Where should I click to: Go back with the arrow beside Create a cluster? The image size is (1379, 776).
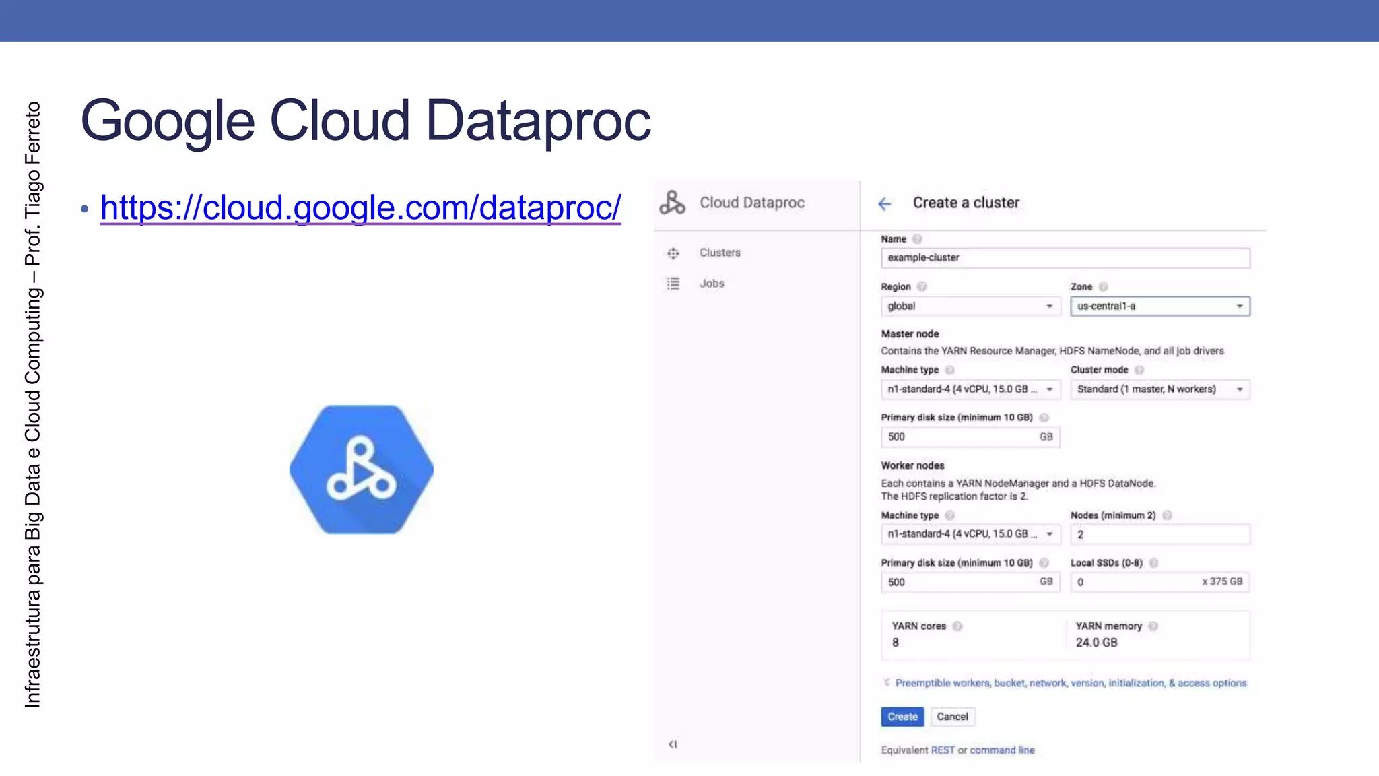pos(885,204)
